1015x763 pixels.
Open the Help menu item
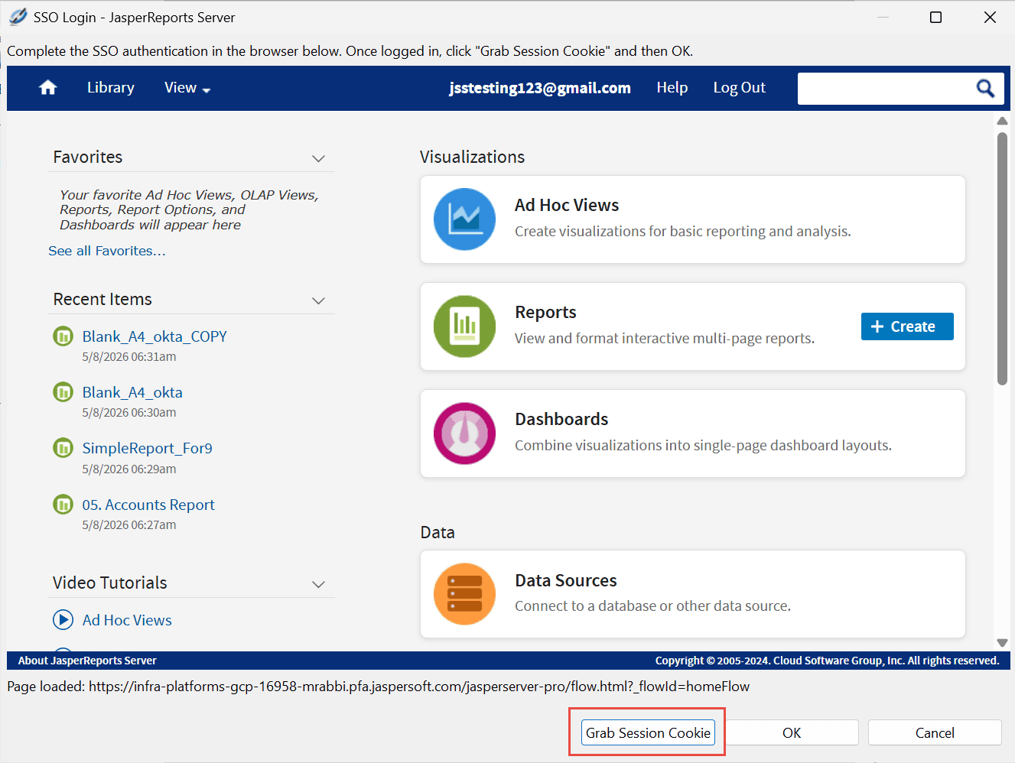[x=672, y=88]
